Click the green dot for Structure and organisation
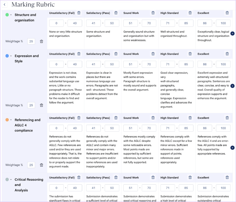The image size is (236, 202). click(x=7, y=15)
